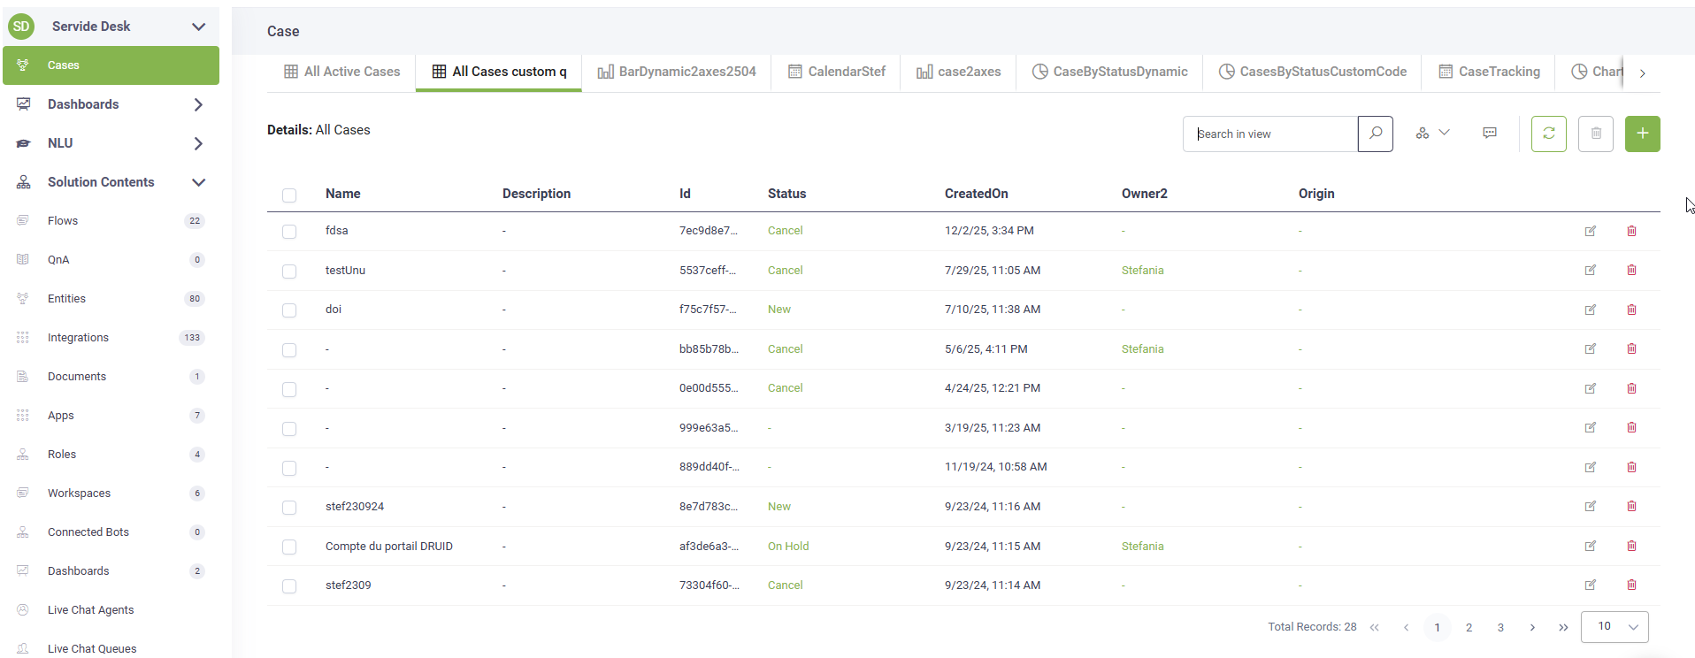
Task: Refresh the case list view
Action: 1548,134
